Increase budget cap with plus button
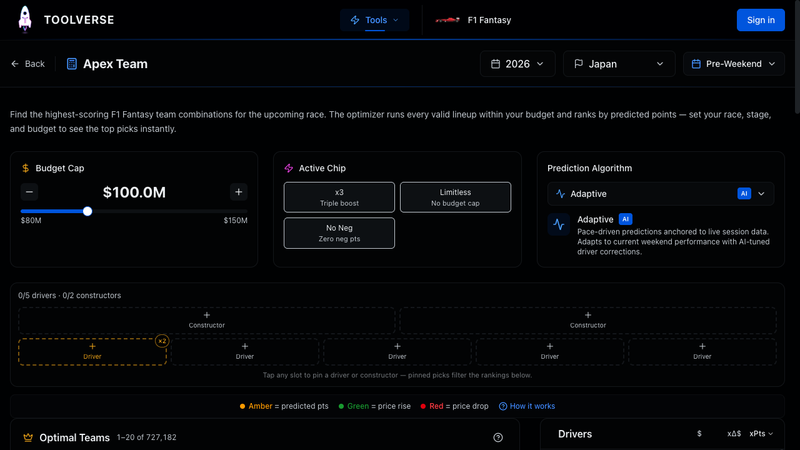800x450 pixels. point(239,192)
